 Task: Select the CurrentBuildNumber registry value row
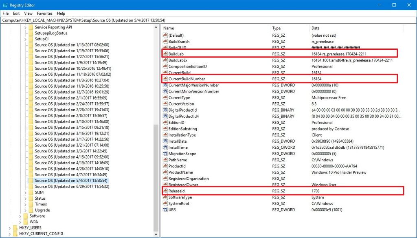pyautogui.click(x=187, y=79)
